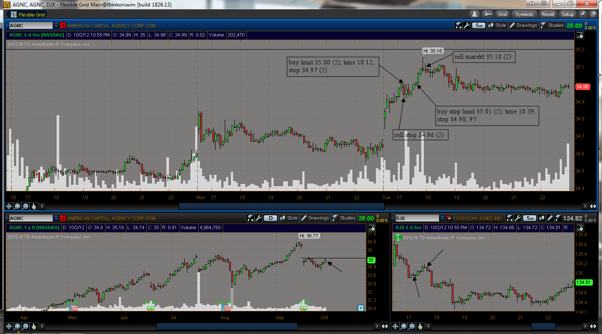The height and width of the screenshot is (334, 602).
Task: Zoom in on the top chart
Action: click(17, 206)
